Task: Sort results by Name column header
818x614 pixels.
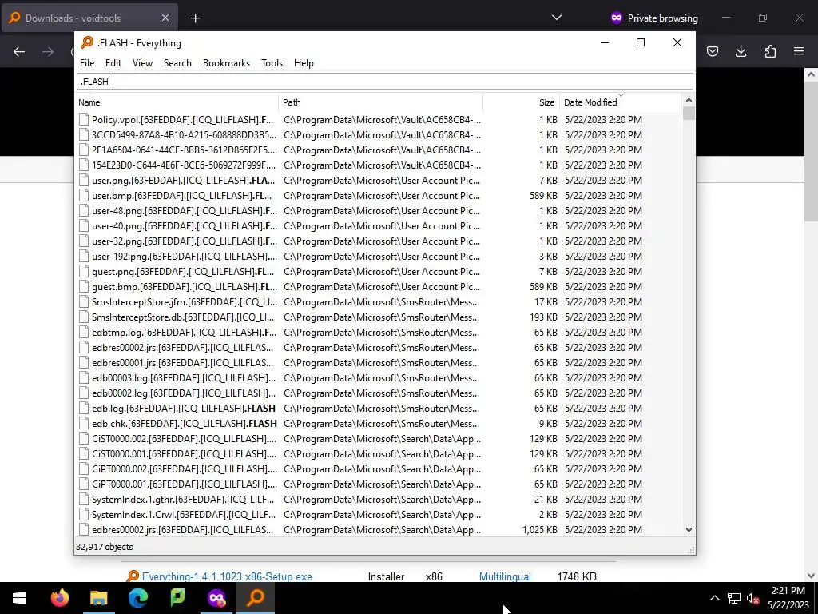Action: 177,102
